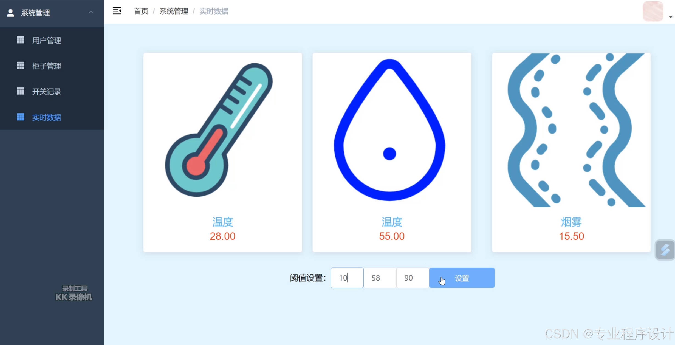Image resolution: width=675 pixels, height=345 pixels.
Task: Collapse the 系统管理 menu chevron
Action: click(91, 12)
